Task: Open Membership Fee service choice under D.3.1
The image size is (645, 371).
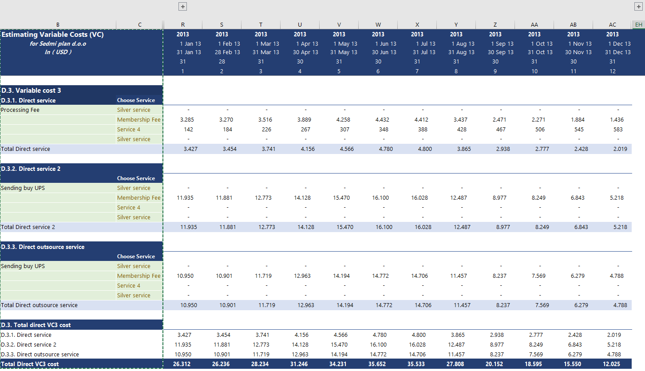Action: (139, 120)
